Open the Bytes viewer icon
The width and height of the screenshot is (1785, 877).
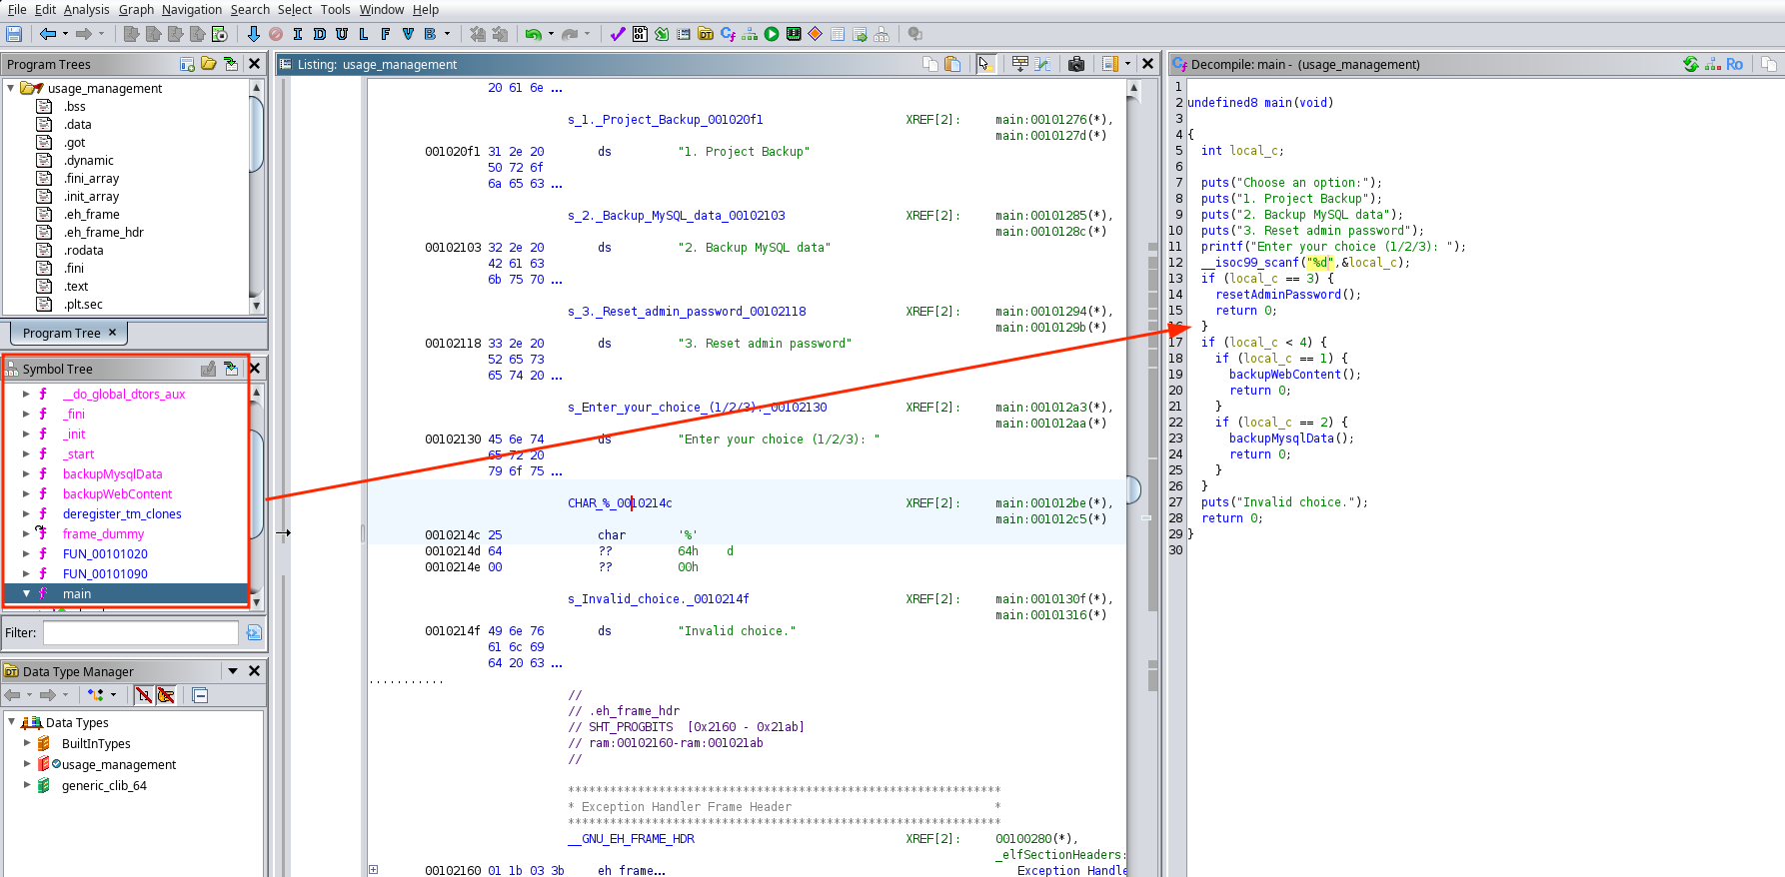coord(640,34)
